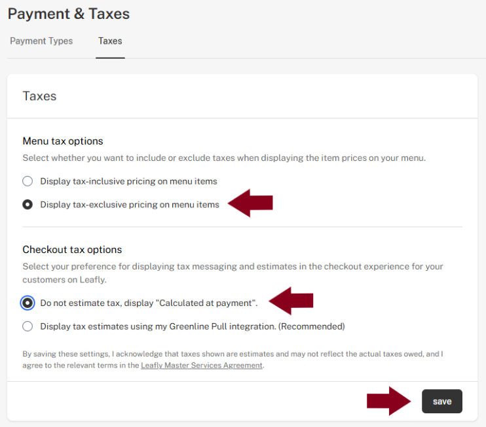This screenshot has height=427, width=486.
Task: Click the red arrow beside 'Calculated at payment'
Action: (x=291, y=301)
